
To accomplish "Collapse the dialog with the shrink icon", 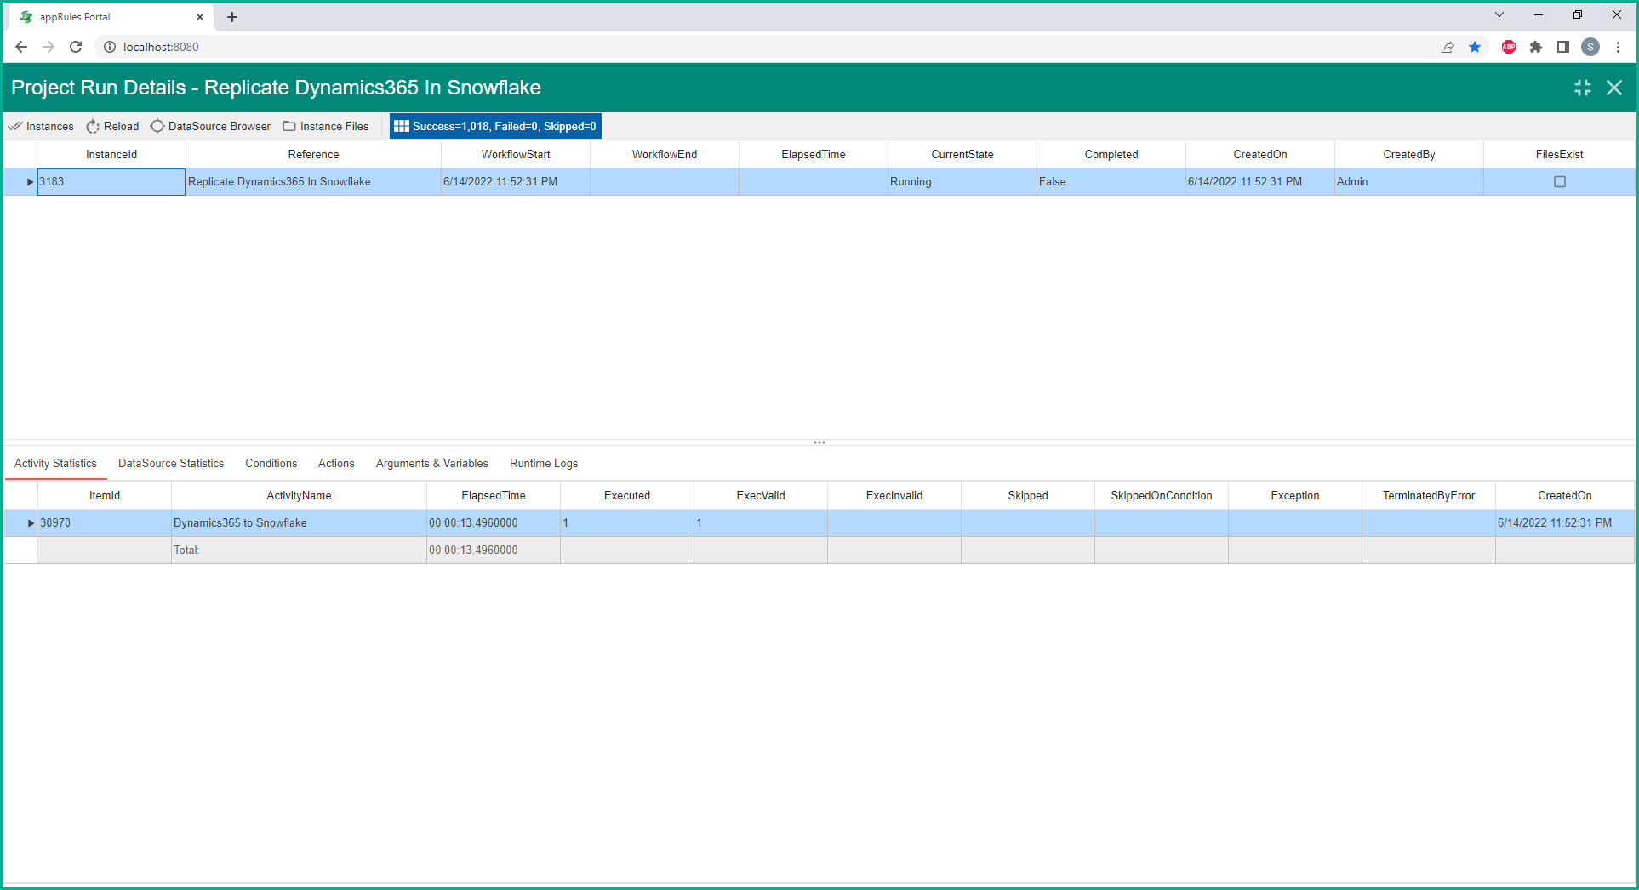I will pyautogui.click(x=1582, y=88).
